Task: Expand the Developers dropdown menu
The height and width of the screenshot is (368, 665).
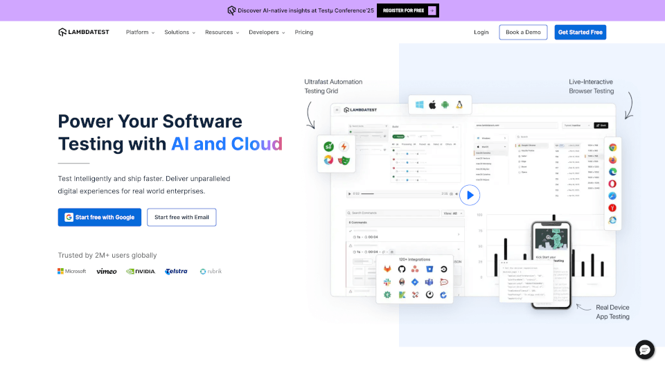Action: (x=267, y=33)
